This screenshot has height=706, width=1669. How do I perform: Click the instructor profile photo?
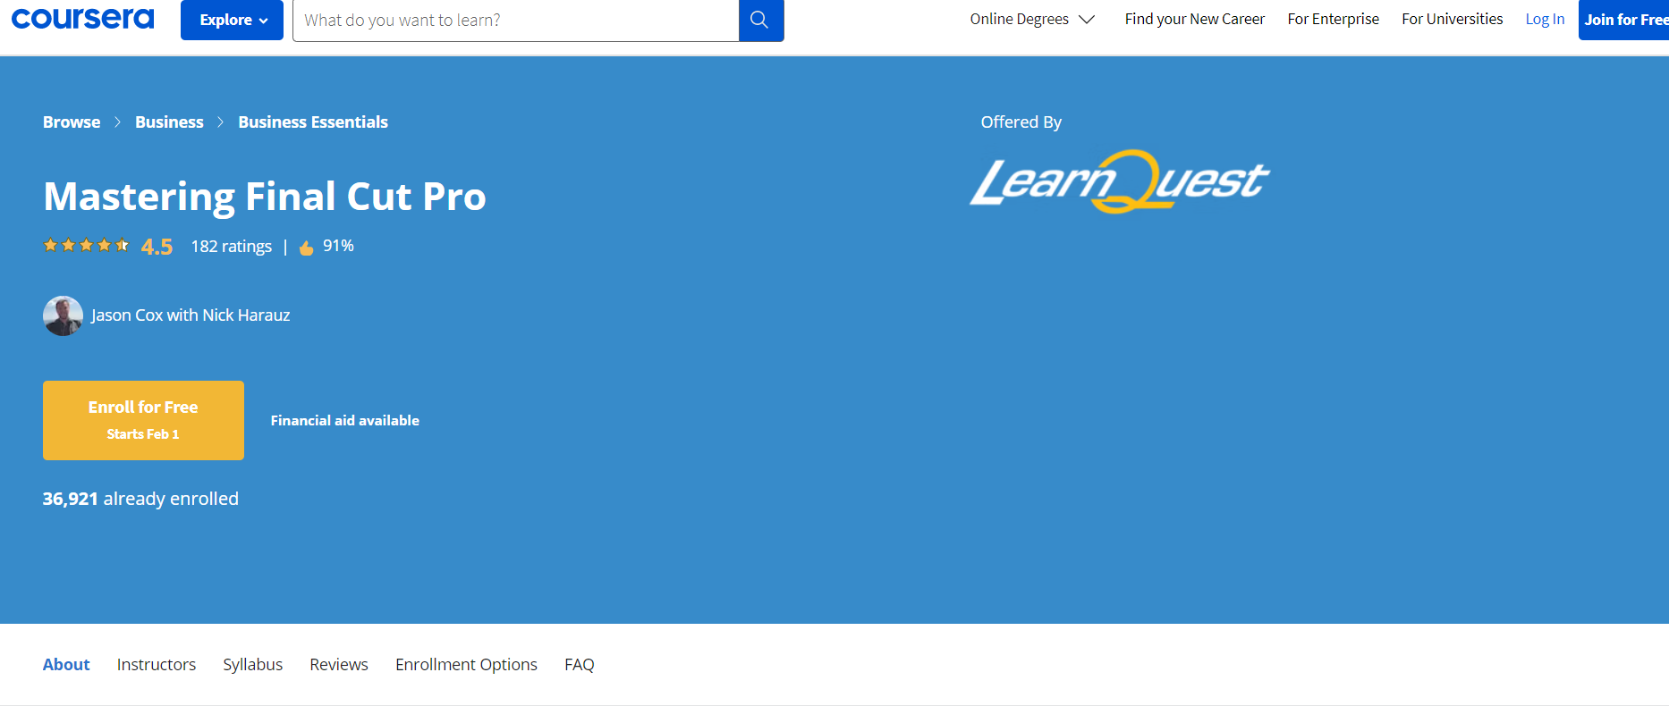pos(63,315)
